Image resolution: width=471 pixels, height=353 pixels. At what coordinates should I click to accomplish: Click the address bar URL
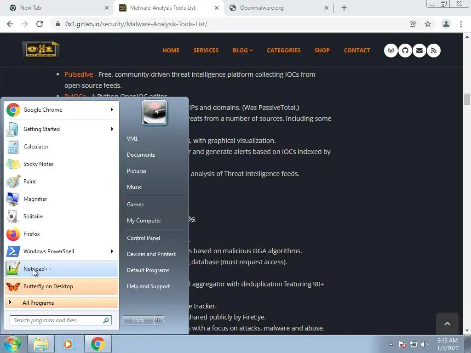pos(136,24)
